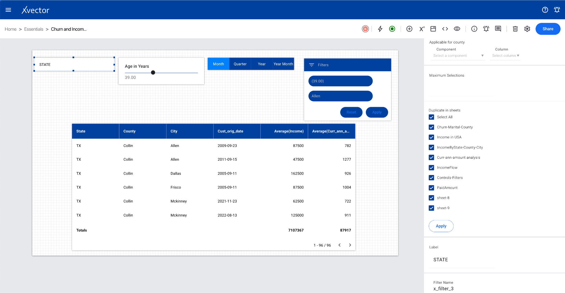Click the lightning bolt icon

(x=380, y=29)
